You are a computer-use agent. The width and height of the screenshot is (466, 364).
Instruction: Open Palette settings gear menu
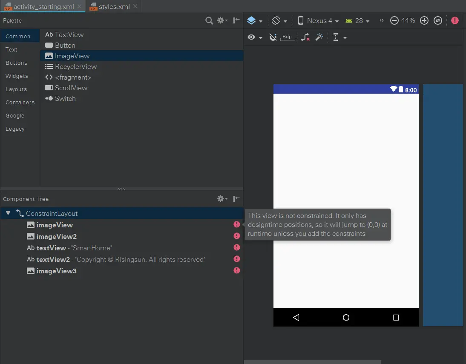222,20
